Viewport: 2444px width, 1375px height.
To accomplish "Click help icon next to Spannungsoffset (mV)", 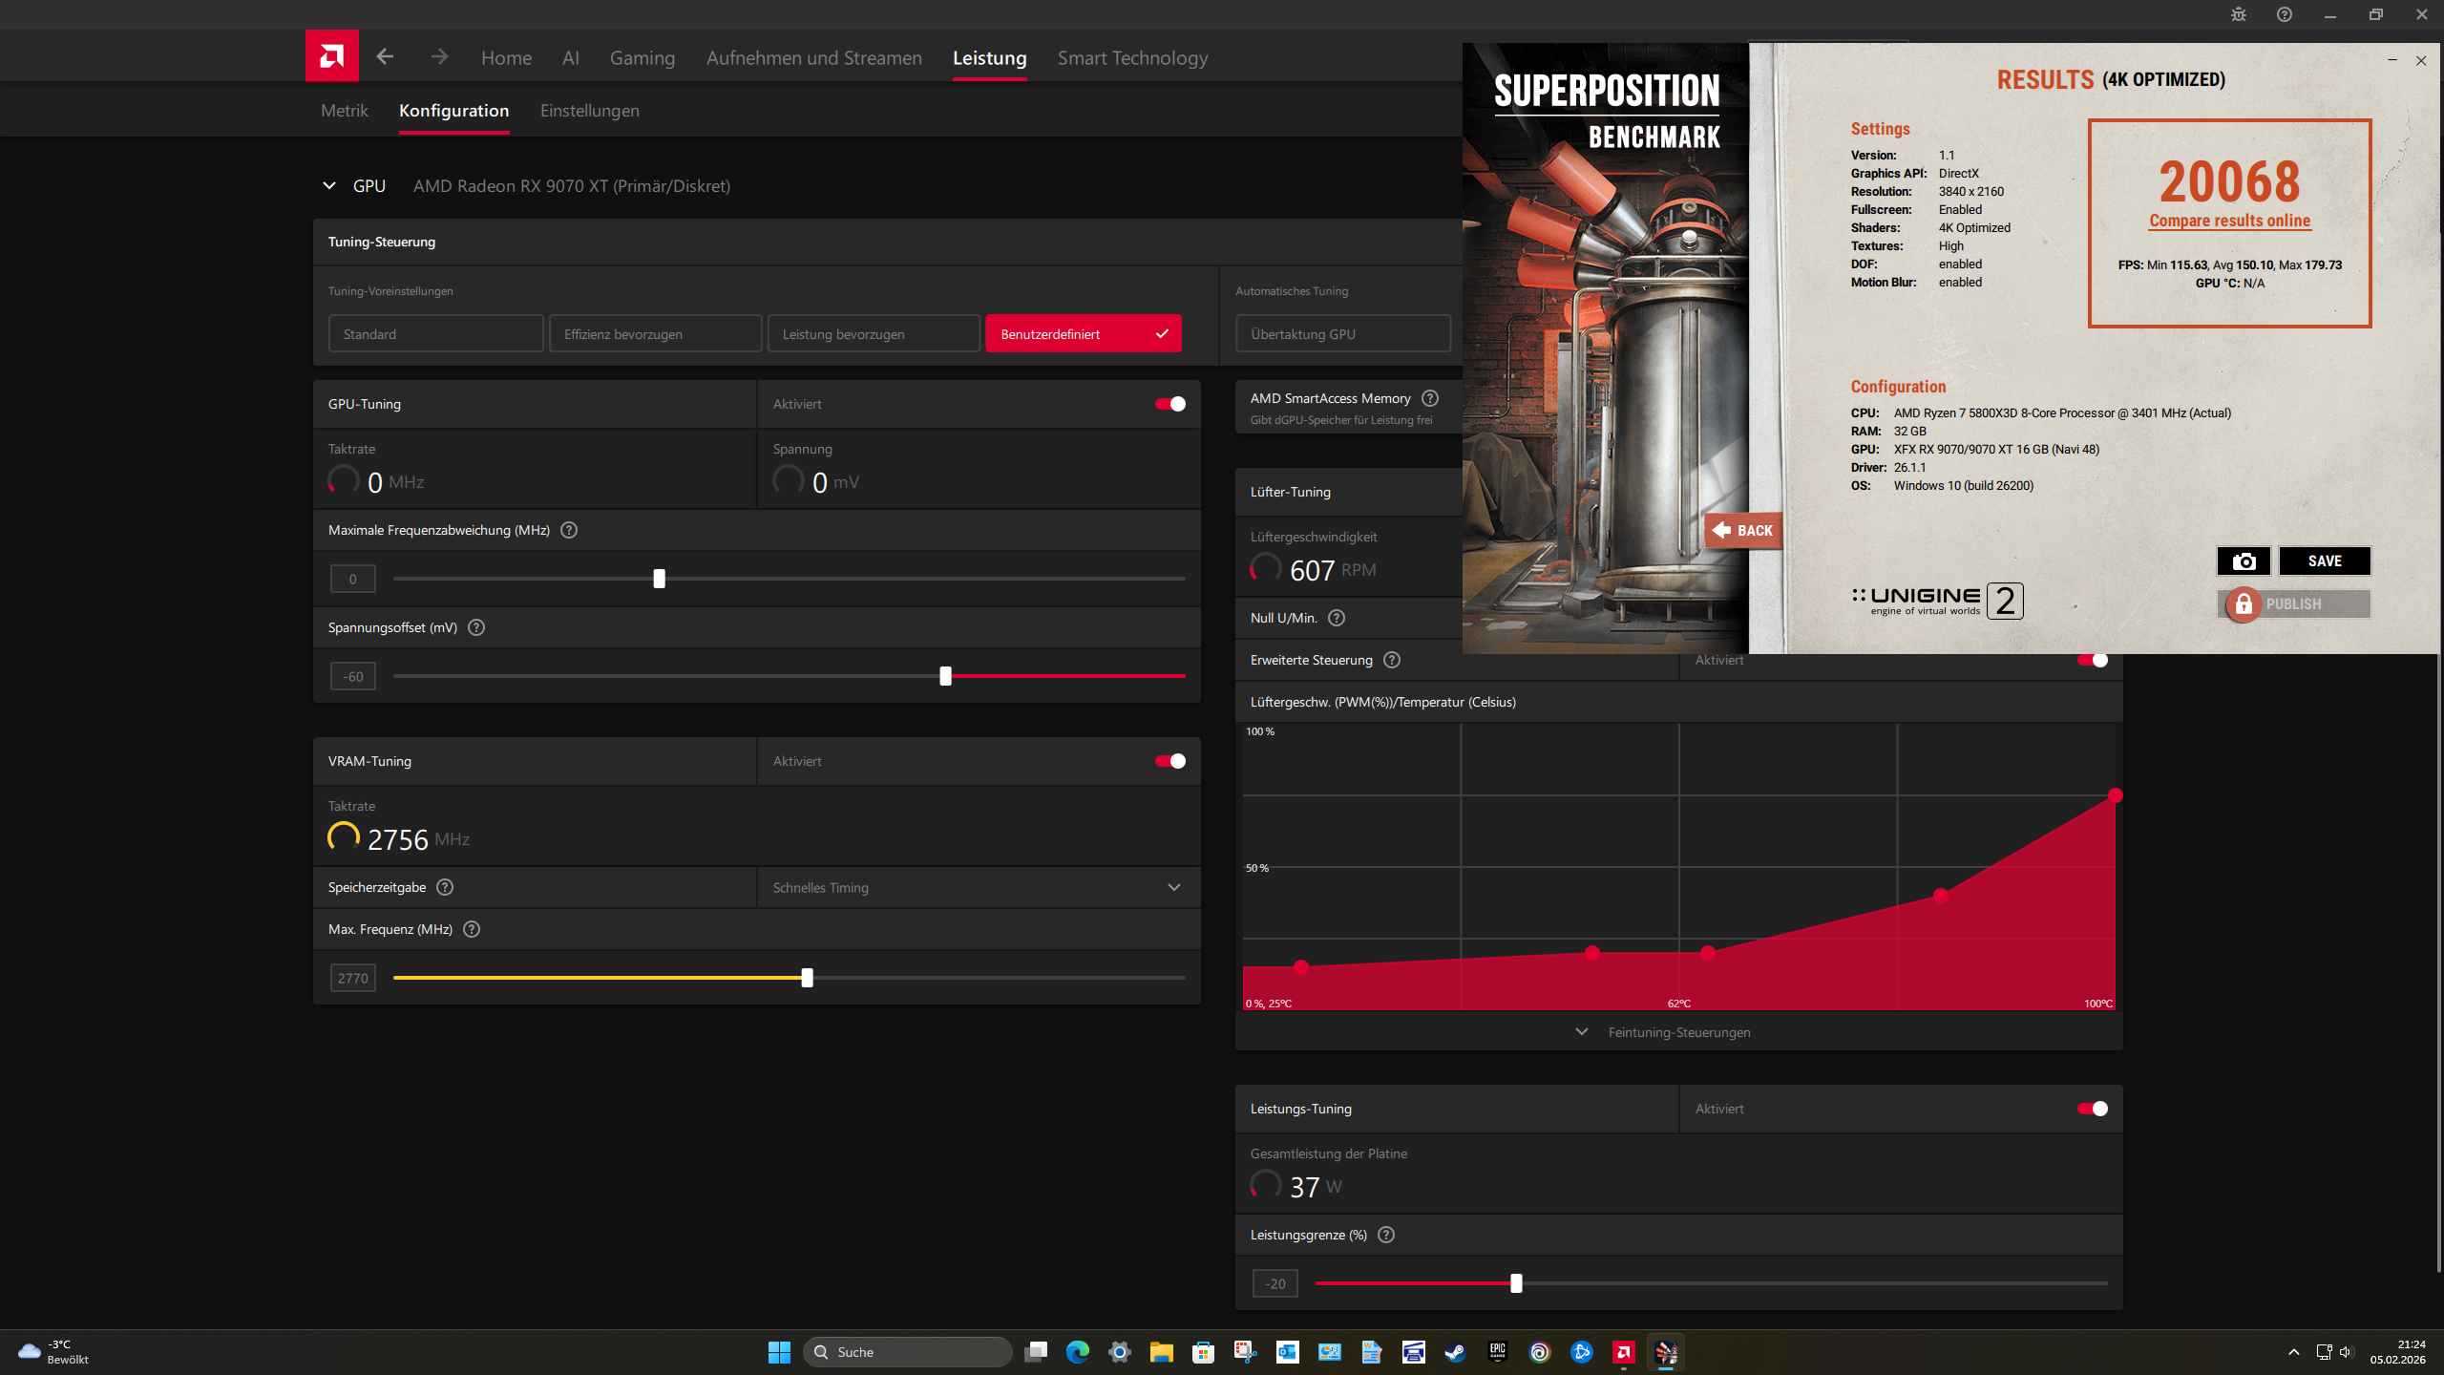I will click(476, 627).
